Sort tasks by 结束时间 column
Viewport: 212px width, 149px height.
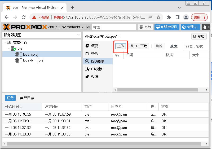click(x=62, y=107)
